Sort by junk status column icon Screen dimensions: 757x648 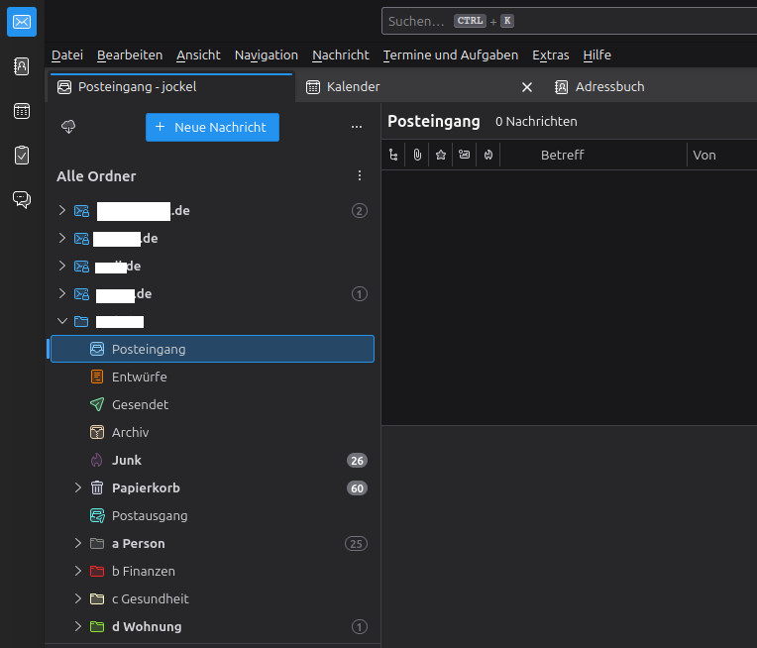click(x=487, y=155)
